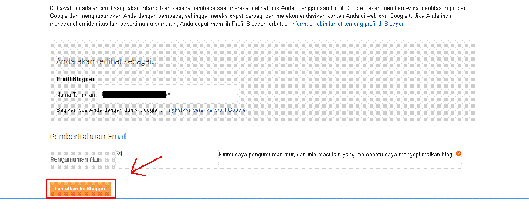
Task: Click the Kirimi saya pengumuman fitur description
Action: point(336,155)
